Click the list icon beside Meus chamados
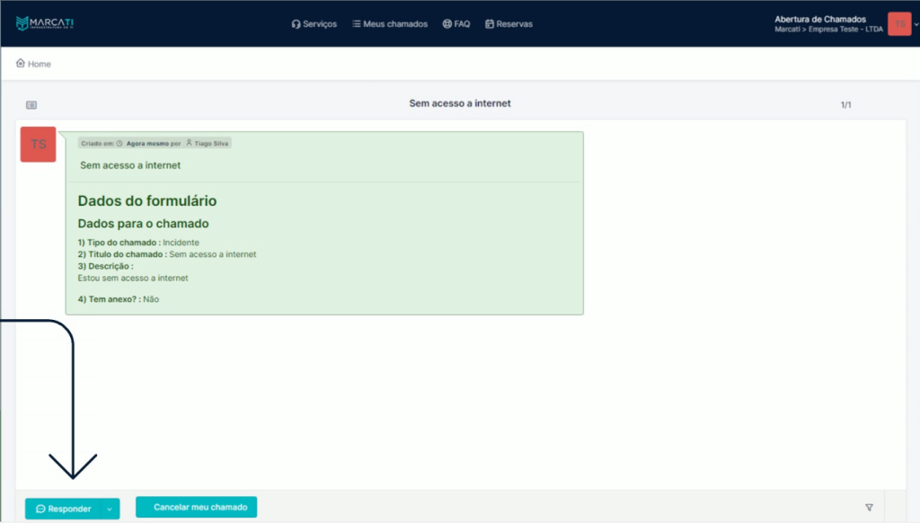This screenshot has height=523, width=920. 357,24
